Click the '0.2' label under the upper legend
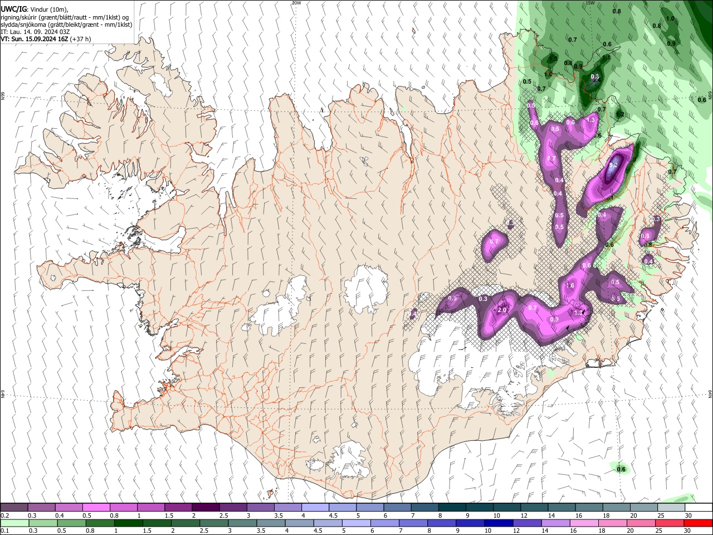713x535 pixels. (x=5, y=515)
